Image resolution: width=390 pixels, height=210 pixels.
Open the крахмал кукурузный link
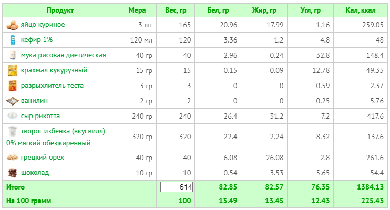point(54,70)
